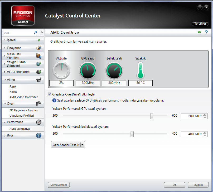Decrease memory clock with the down arrow
The width and height of the screenshot is (213, 192).
205,135
